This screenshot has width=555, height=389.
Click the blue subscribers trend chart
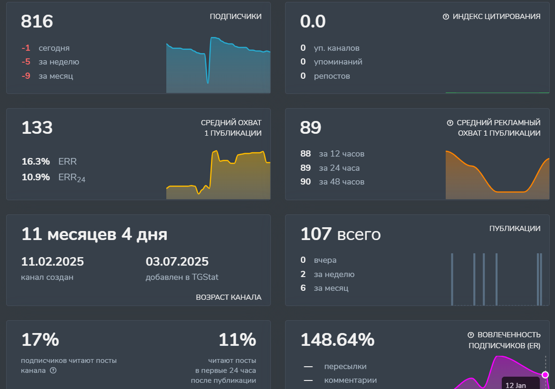pos(218,66)
